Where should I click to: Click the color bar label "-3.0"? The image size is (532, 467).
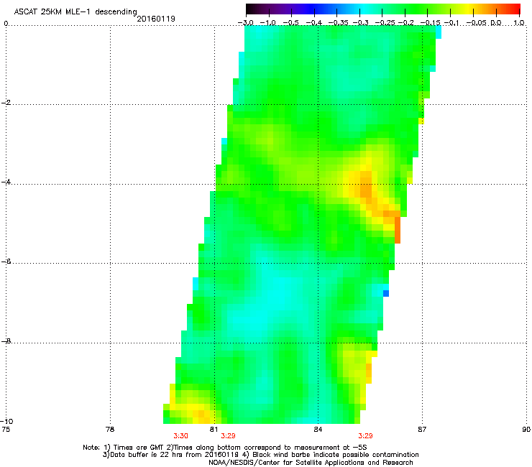tap(245, 23)
